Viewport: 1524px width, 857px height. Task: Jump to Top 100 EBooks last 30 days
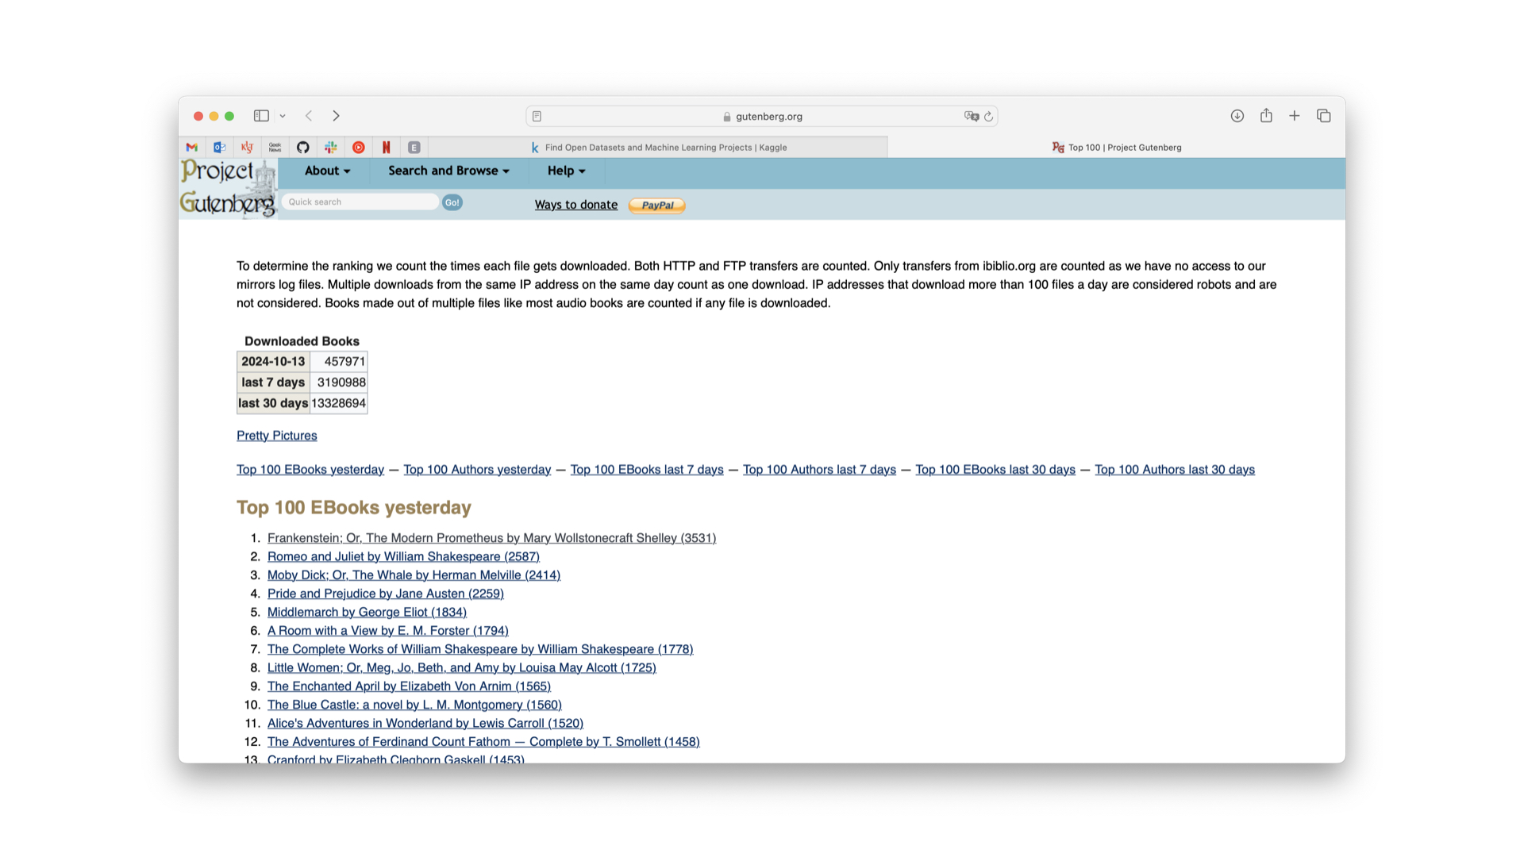pyautogui.click(x=995, y=470)
